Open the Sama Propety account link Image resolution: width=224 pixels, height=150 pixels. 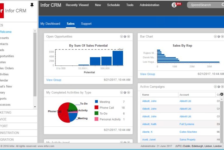[188, 139]
